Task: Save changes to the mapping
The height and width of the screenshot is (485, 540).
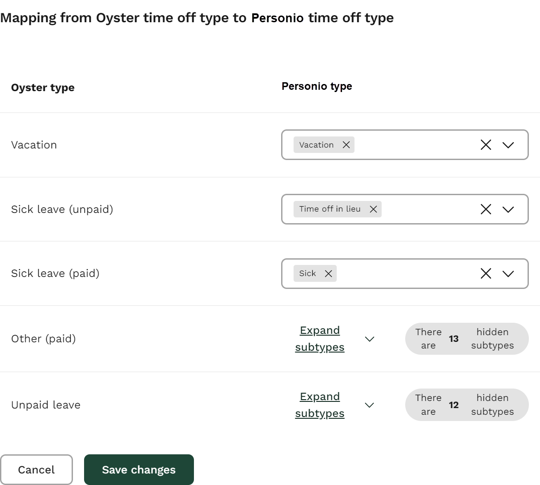Action: point(139,469)
